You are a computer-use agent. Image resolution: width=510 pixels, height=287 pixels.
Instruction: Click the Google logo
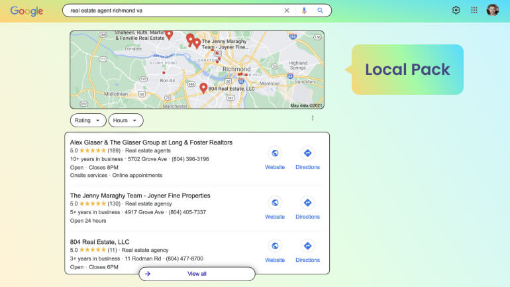coord(26,11)
